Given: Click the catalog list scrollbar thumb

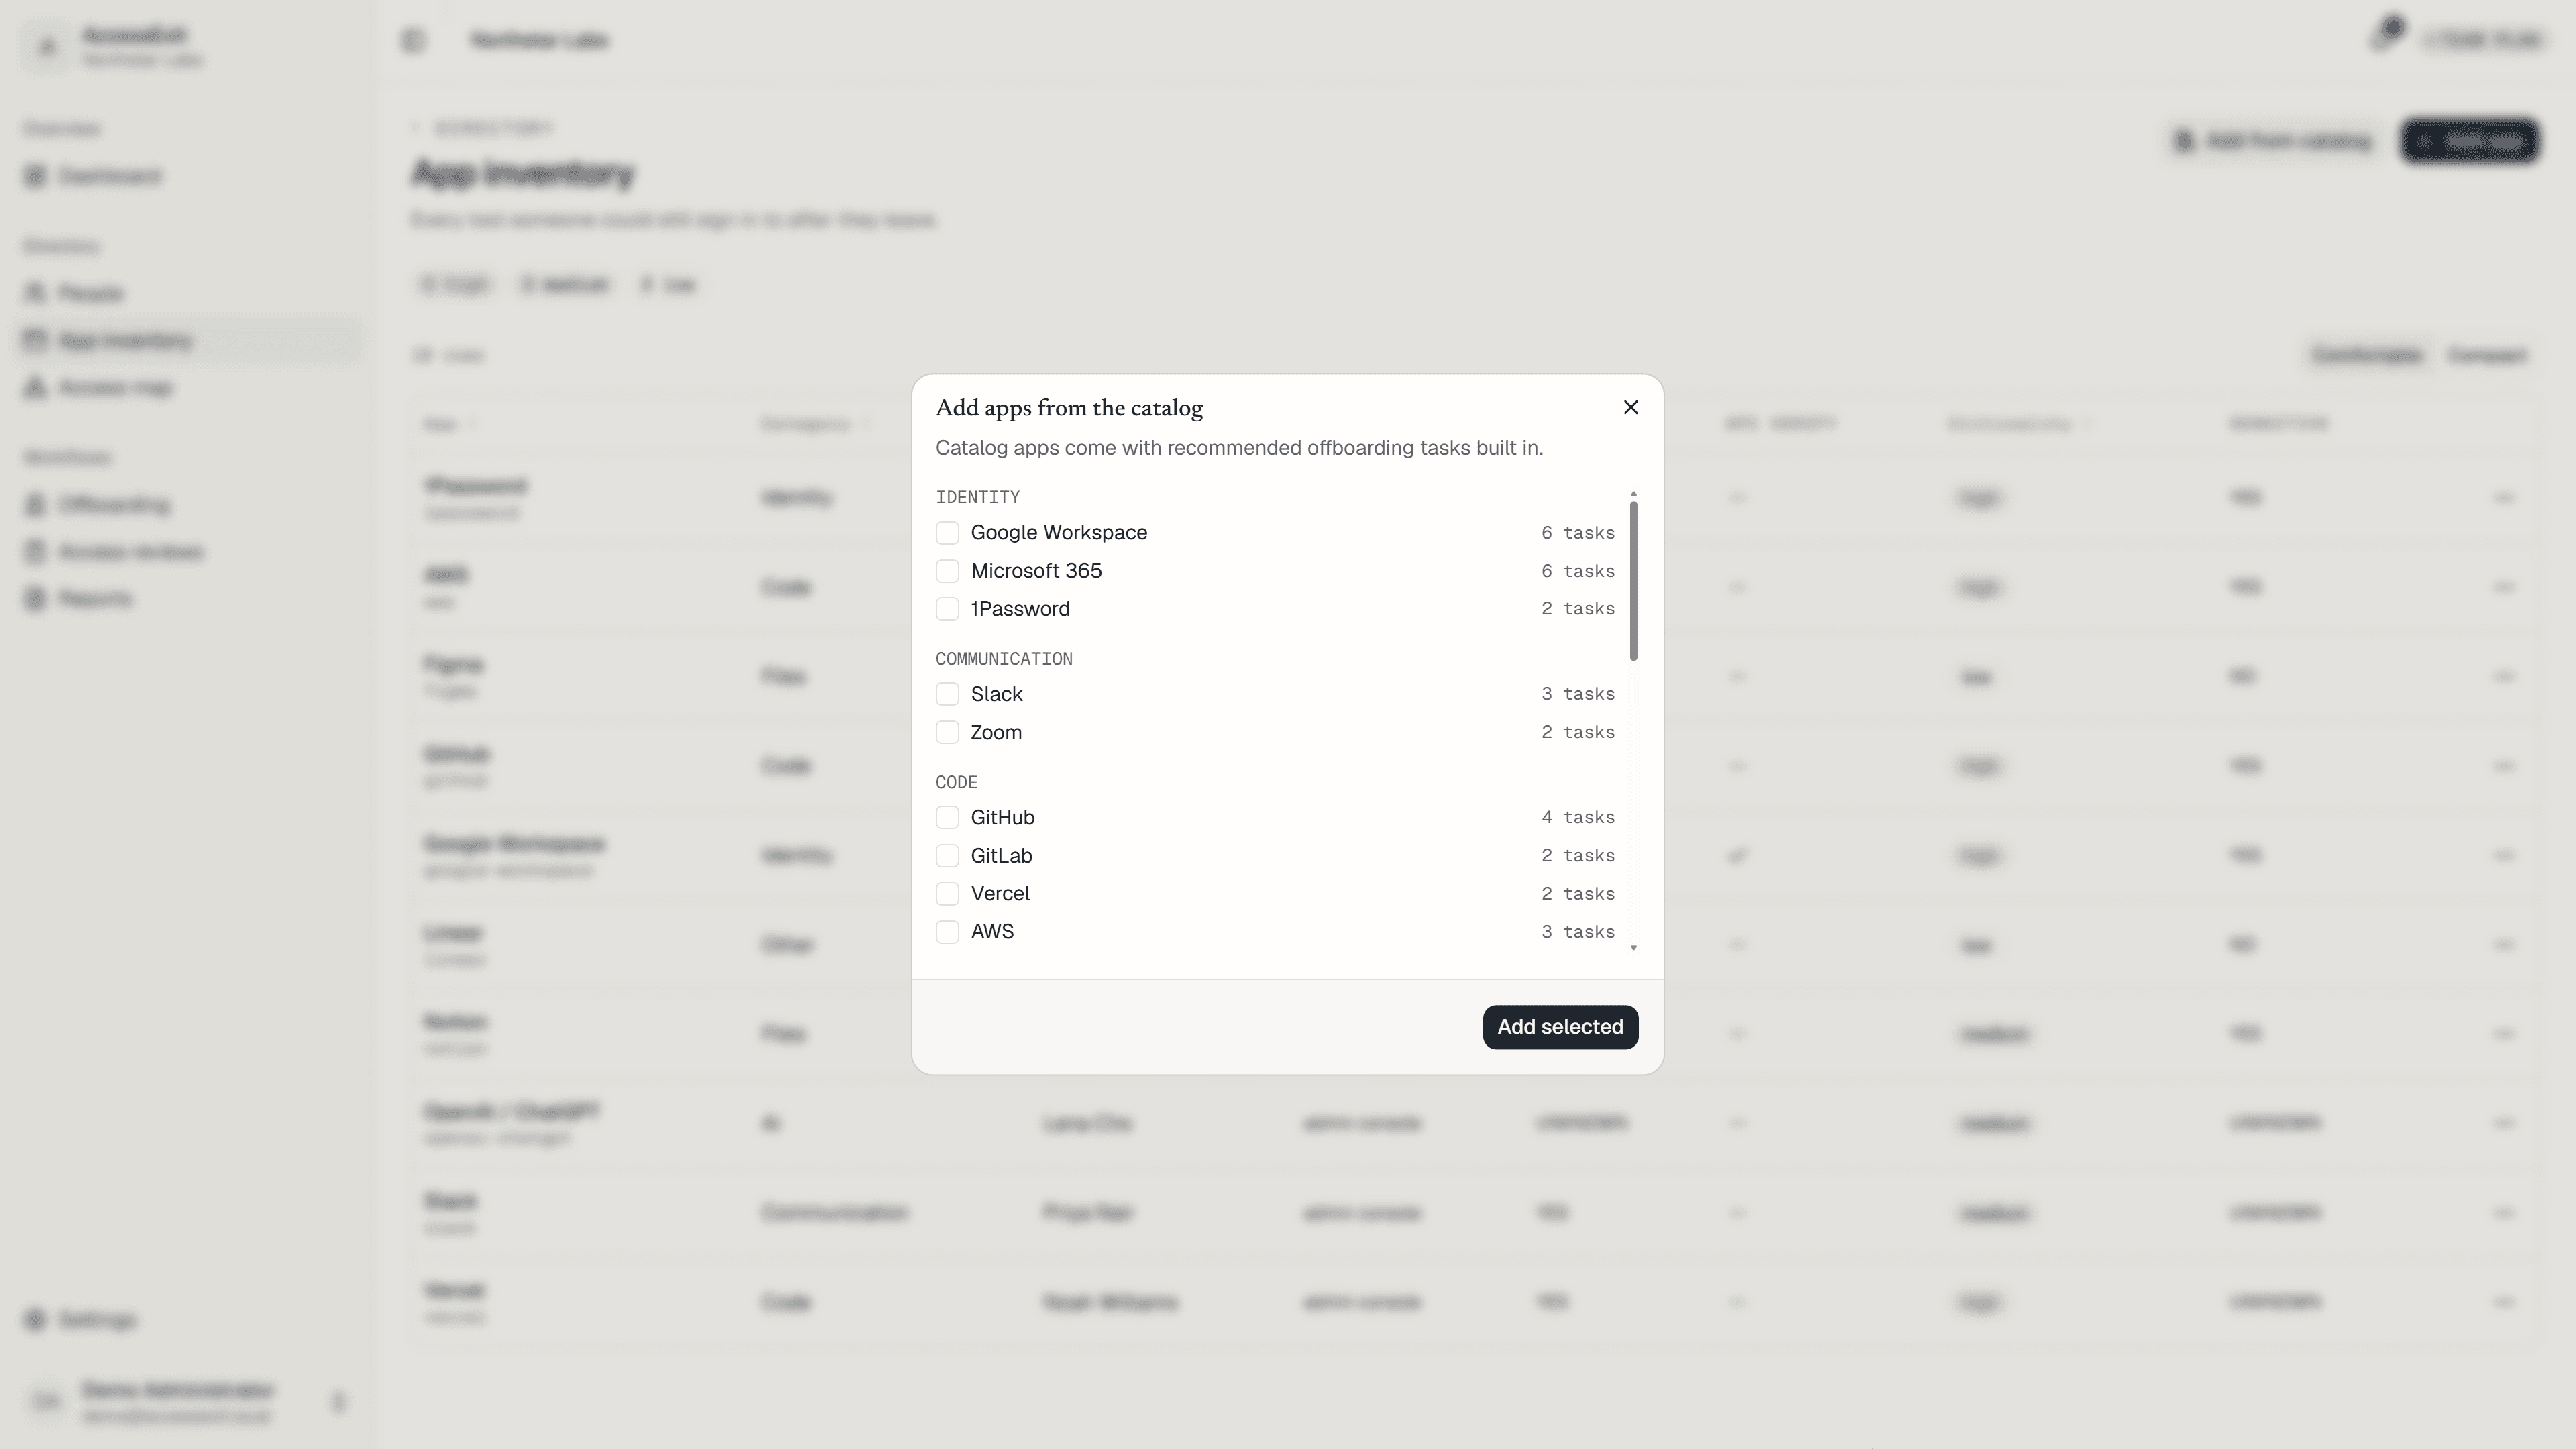Looking at the screenshot, I should 1633,581.
